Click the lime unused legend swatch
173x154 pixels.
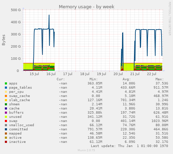click(x=6, y=117)
